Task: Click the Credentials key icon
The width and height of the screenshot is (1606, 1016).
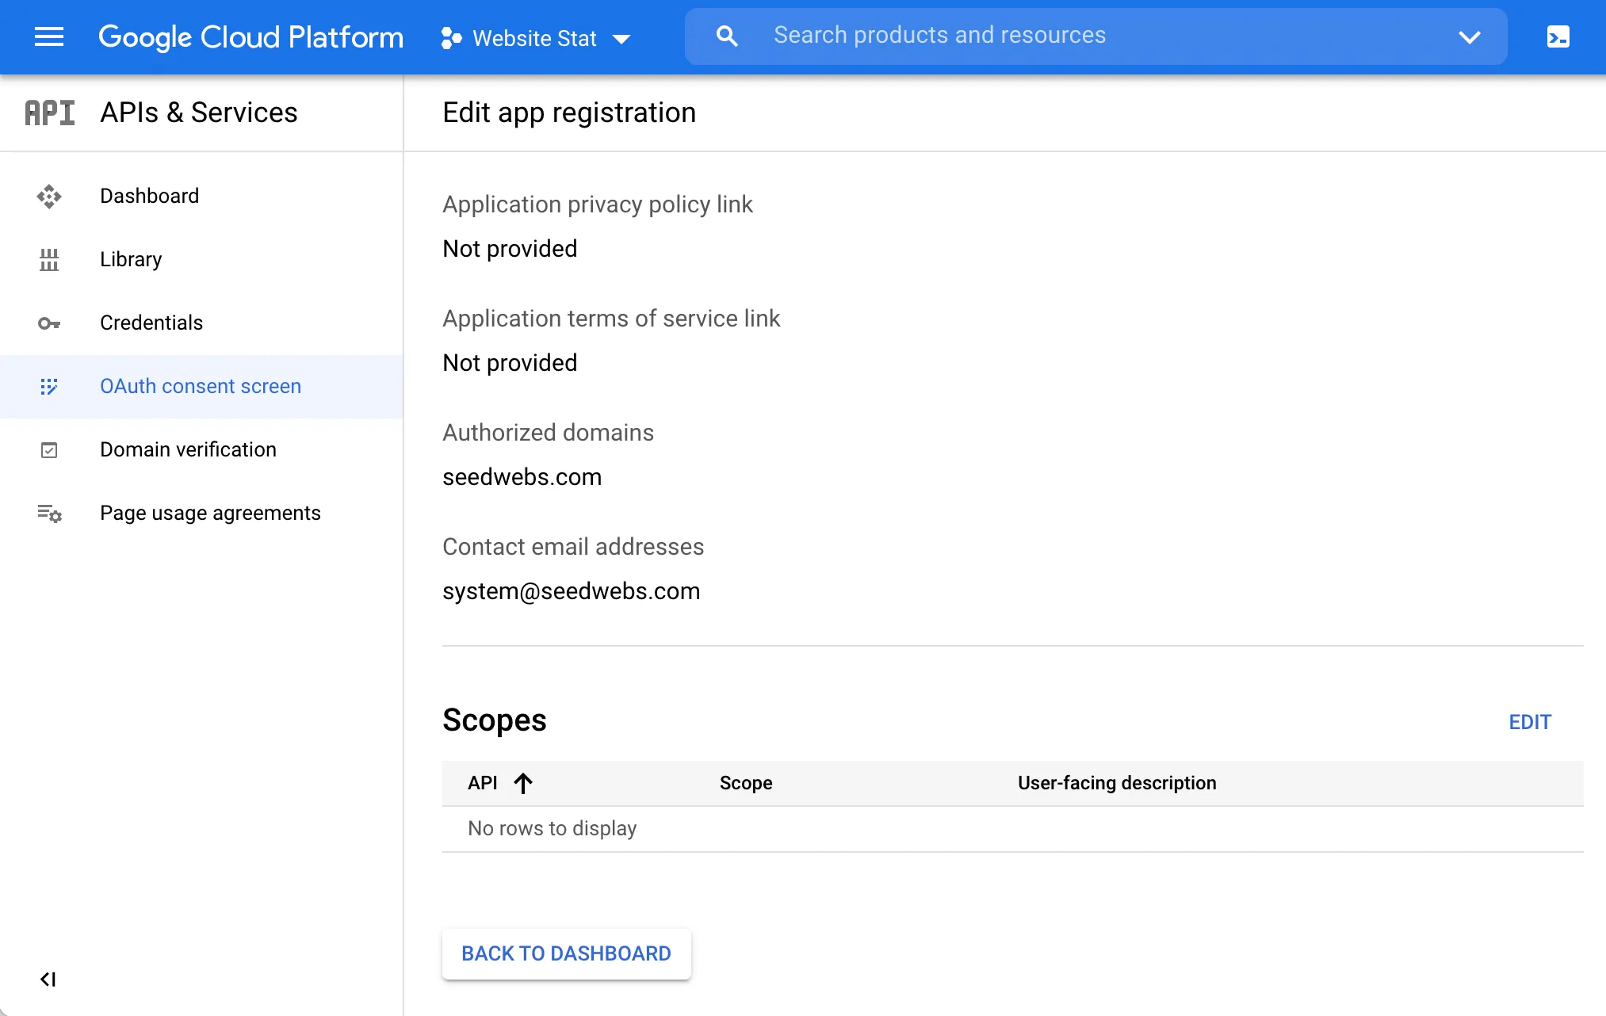Action: [x=49, y=323]
